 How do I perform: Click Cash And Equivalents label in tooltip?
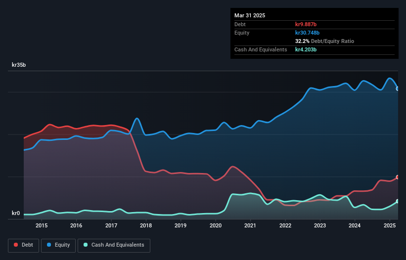click(x=261, y=49)
